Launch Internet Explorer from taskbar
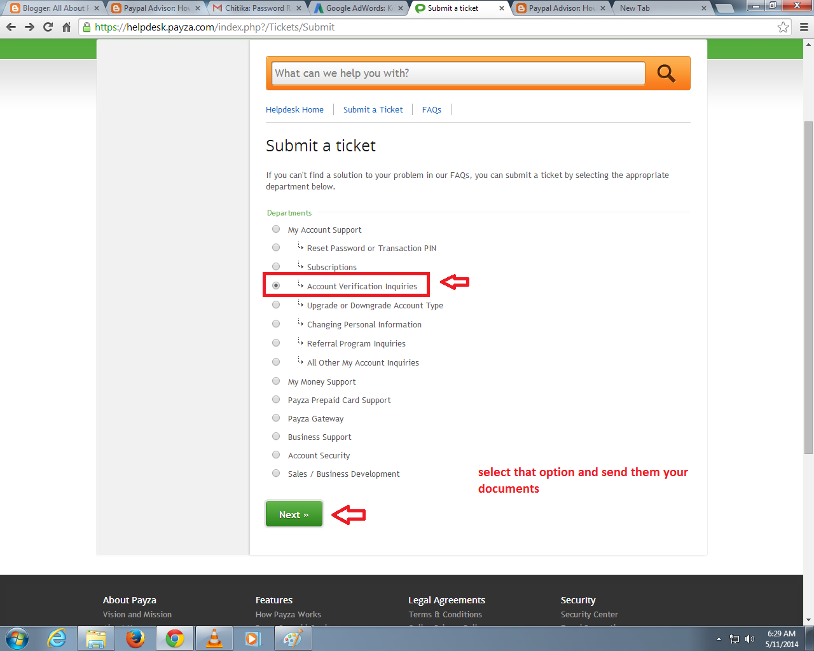This screenshot has height=651, width=814. [x=57, y=638]
